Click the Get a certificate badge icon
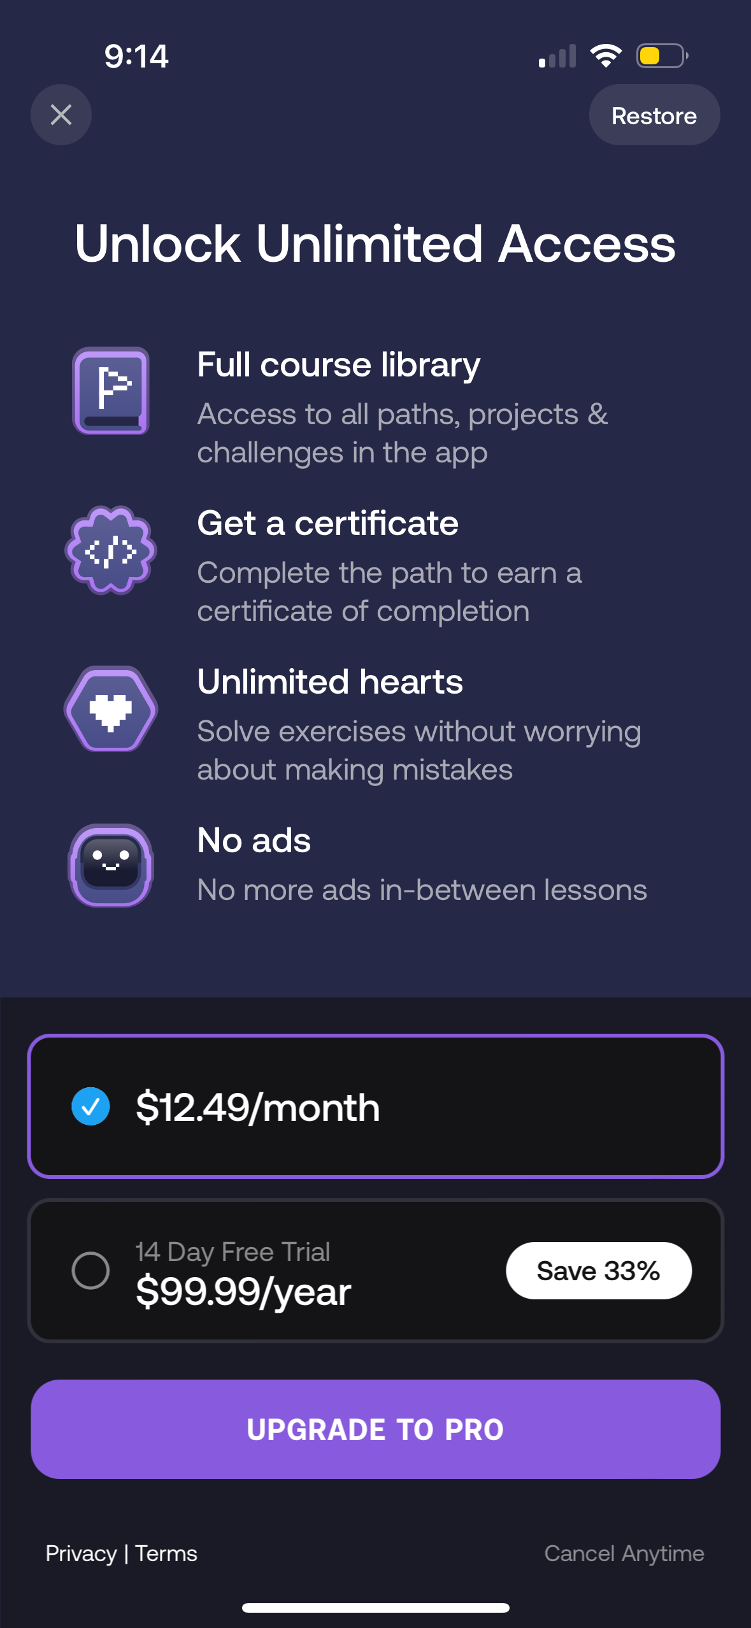This screenshot has width=751, height=1628. (110, 550)
